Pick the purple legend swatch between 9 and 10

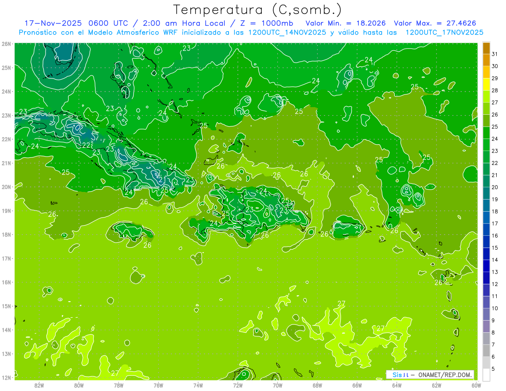486,314
